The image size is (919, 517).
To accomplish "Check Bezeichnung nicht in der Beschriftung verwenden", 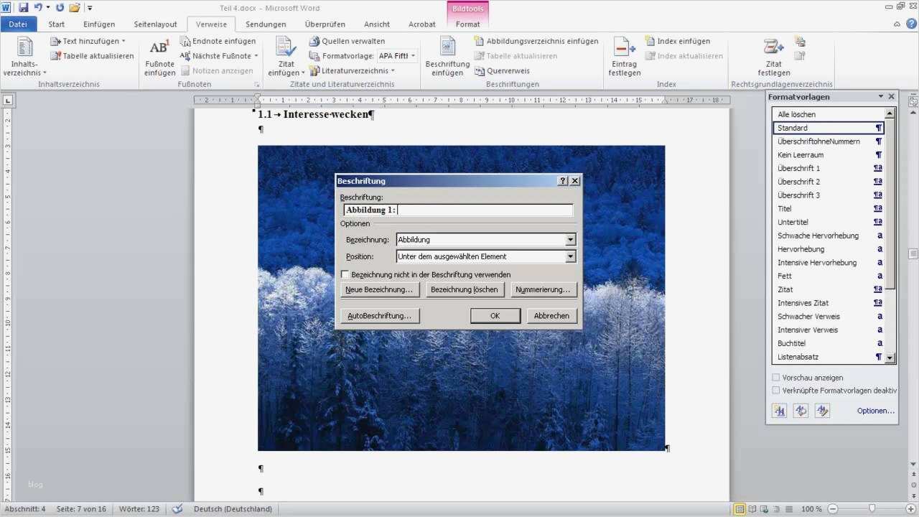I will click(x=345, y=274).
